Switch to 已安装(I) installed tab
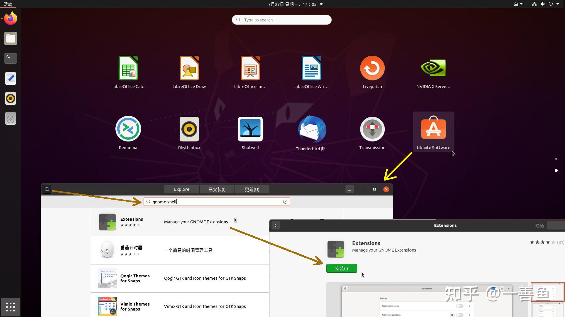 tap(217, 189)
